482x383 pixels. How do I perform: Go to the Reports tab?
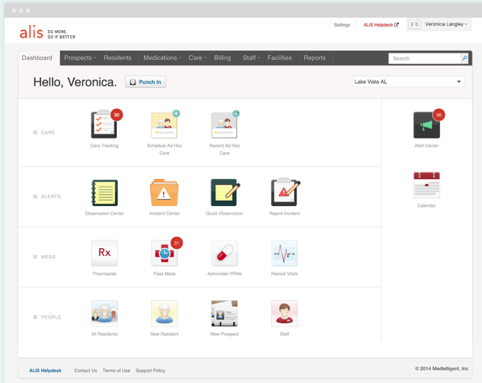(315, 58)
